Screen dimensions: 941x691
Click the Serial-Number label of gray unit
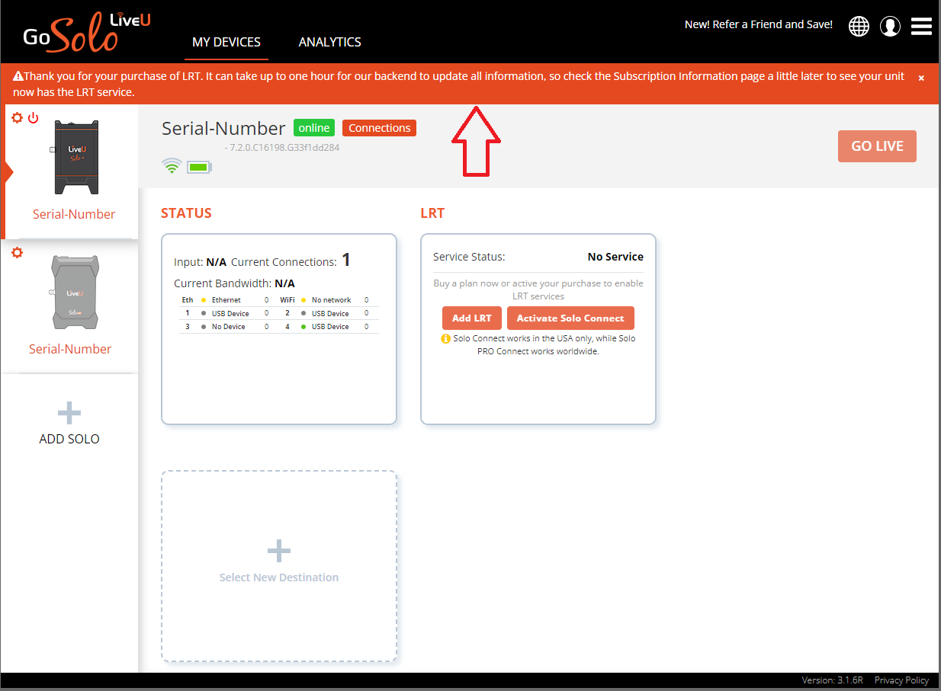pyautogui.click(x=70, y=349)
